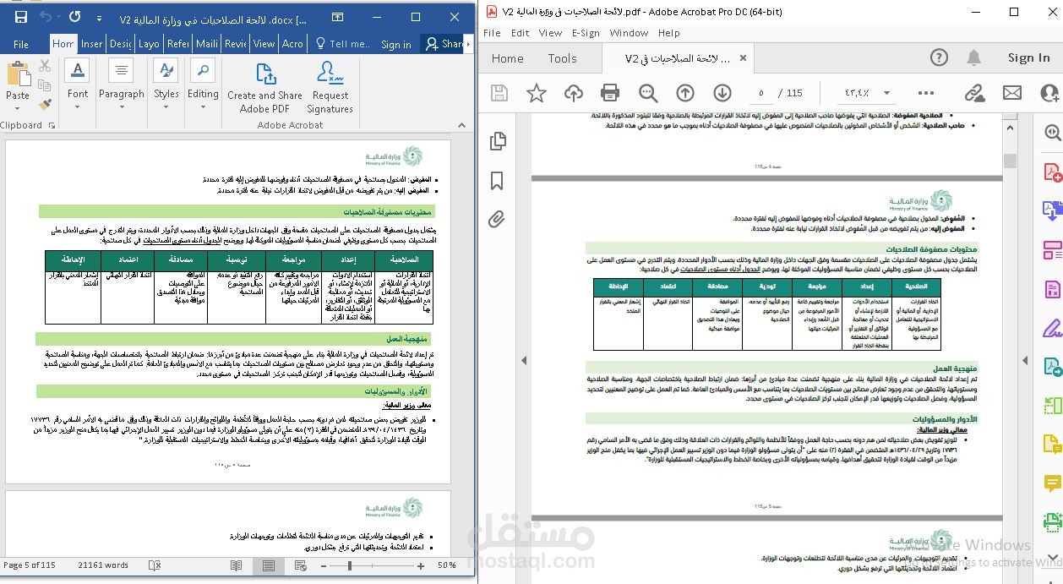Viewport: 1063px width, 584px height.
Task: Click the Cut scissors icon
Action: [45, 66]
